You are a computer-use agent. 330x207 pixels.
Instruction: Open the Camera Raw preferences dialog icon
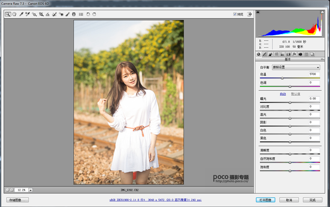point(81,14)
